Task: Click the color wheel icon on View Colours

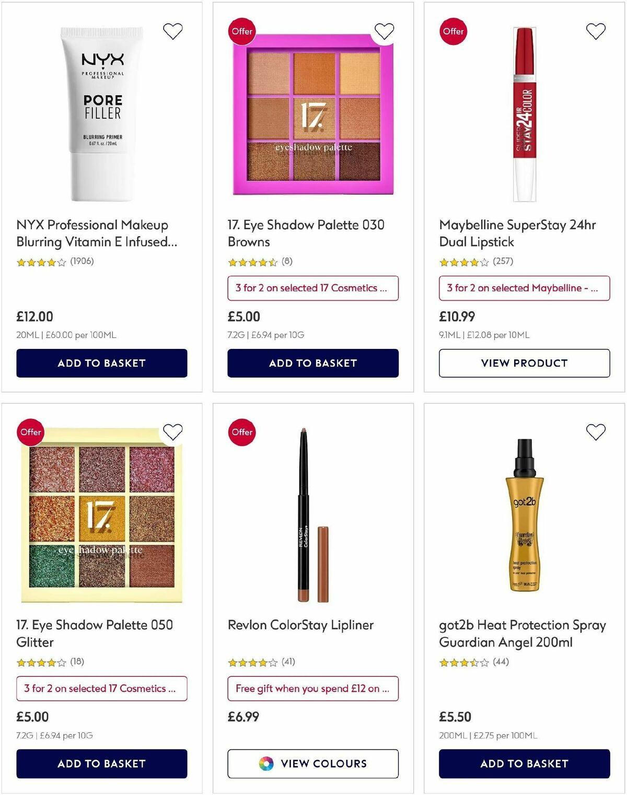Action: (x=267, y=764)
